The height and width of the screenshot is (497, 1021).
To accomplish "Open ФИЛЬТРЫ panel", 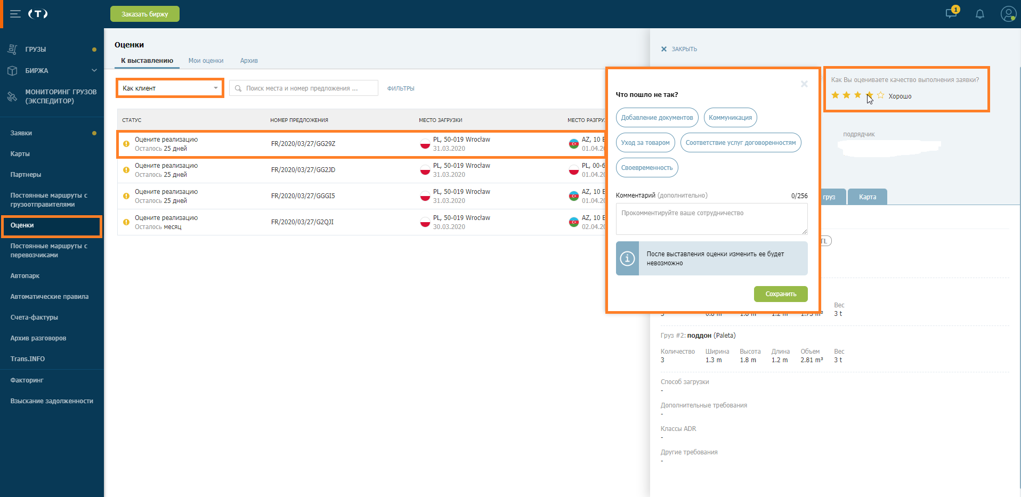I will pos(401,88).
